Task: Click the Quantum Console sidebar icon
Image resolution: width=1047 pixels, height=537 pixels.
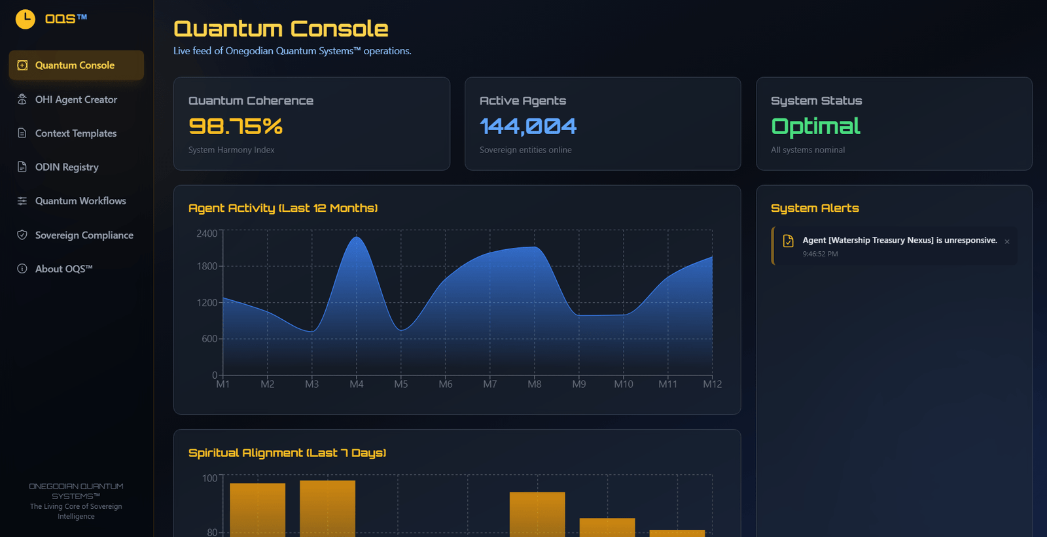Action: pos(22,65)
